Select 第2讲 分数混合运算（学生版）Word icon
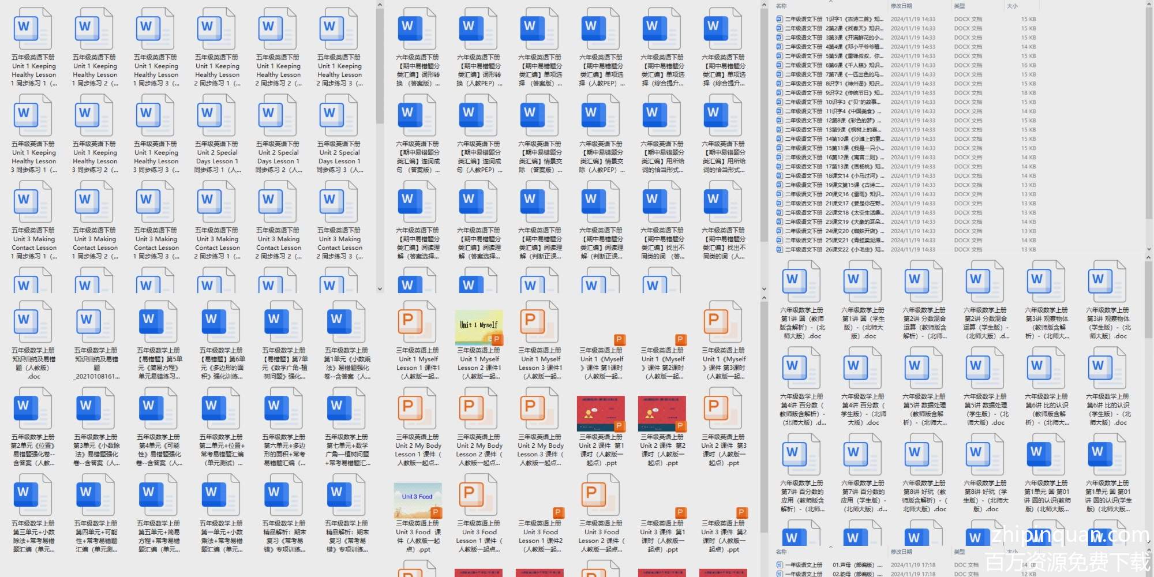 [985, 282]
